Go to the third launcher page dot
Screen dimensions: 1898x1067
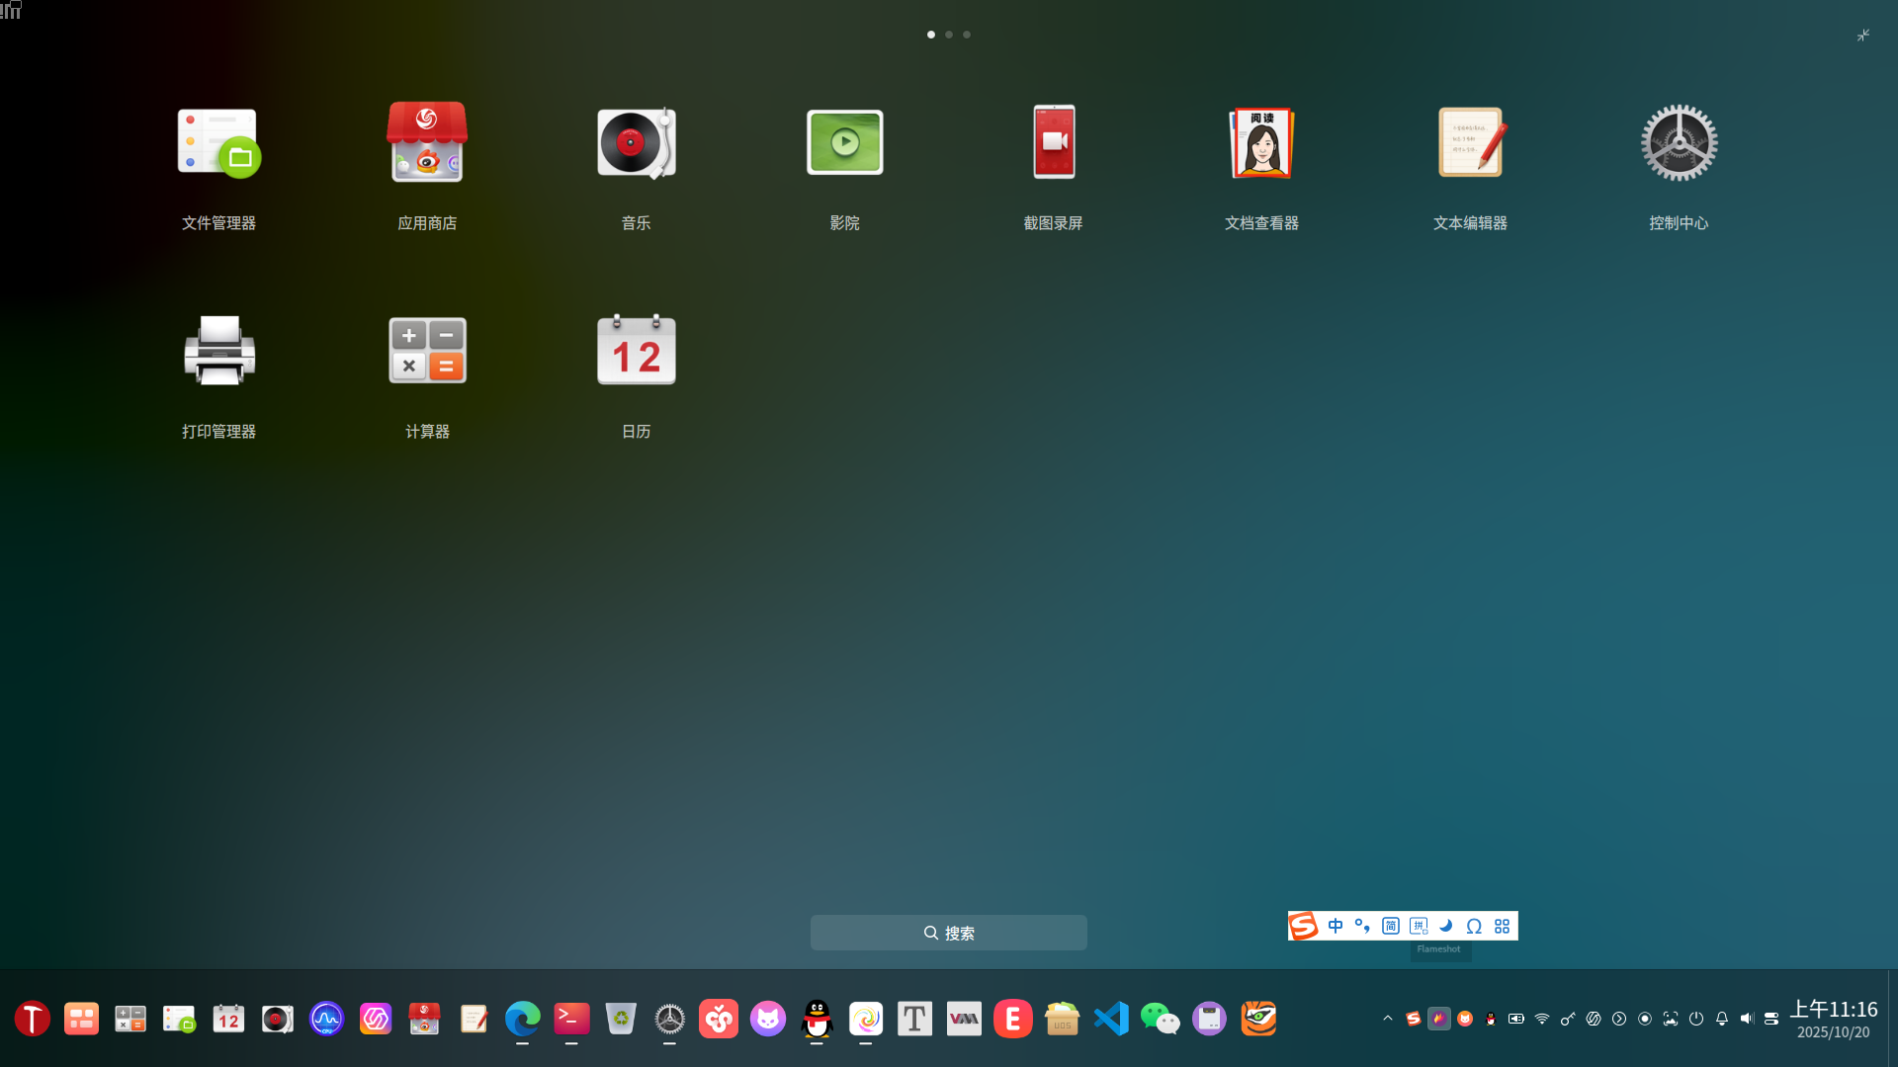(967, 35)
